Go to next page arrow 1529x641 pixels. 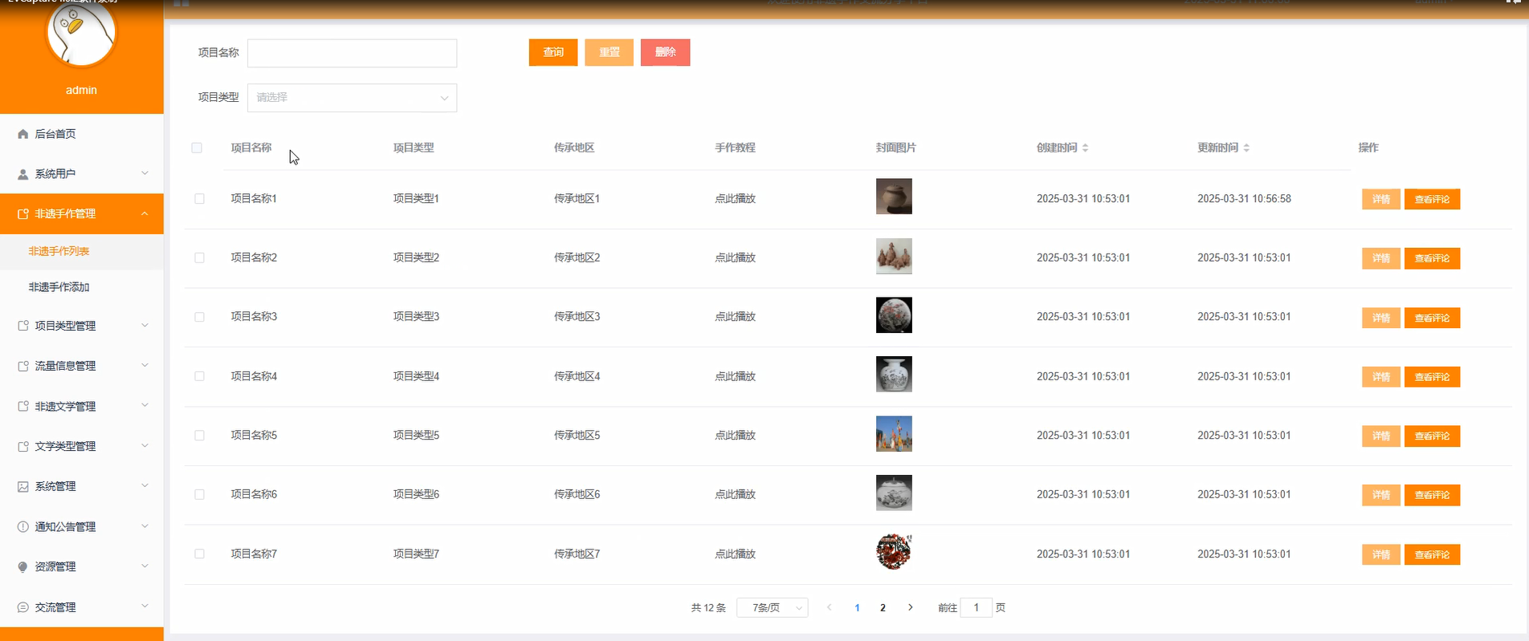pyautogui.click(x=910, y=607)
